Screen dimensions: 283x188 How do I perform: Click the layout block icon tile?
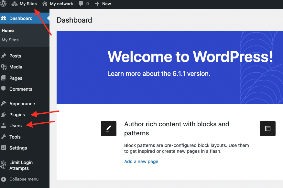point(268,129)
